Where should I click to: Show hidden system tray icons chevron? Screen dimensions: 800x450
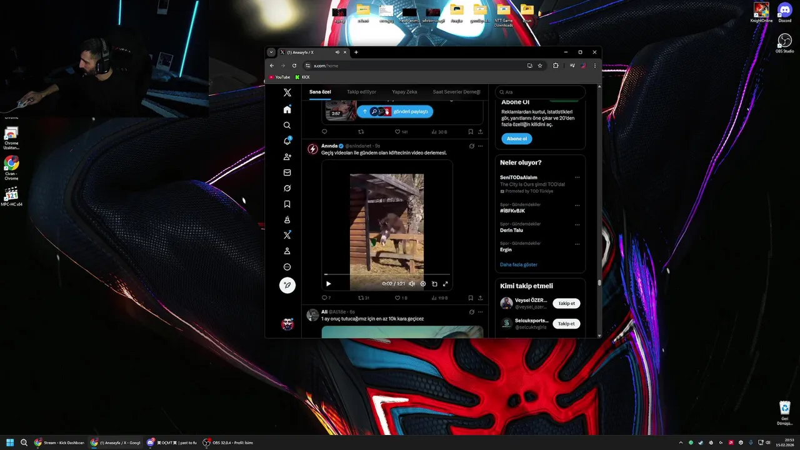coord(681,442)
